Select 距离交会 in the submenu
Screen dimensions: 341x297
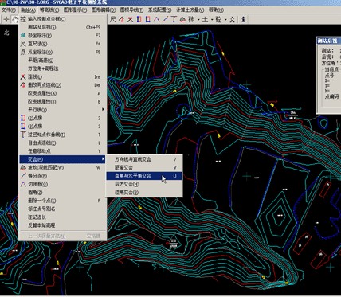[x=144, y=167]
